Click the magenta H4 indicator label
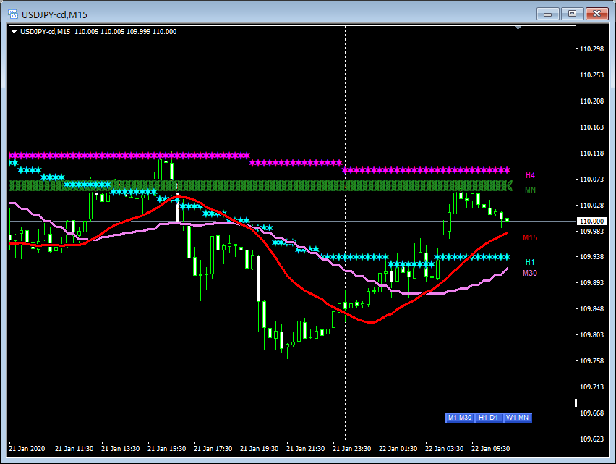Screen dimensions: 616x464 coord(530,176)
